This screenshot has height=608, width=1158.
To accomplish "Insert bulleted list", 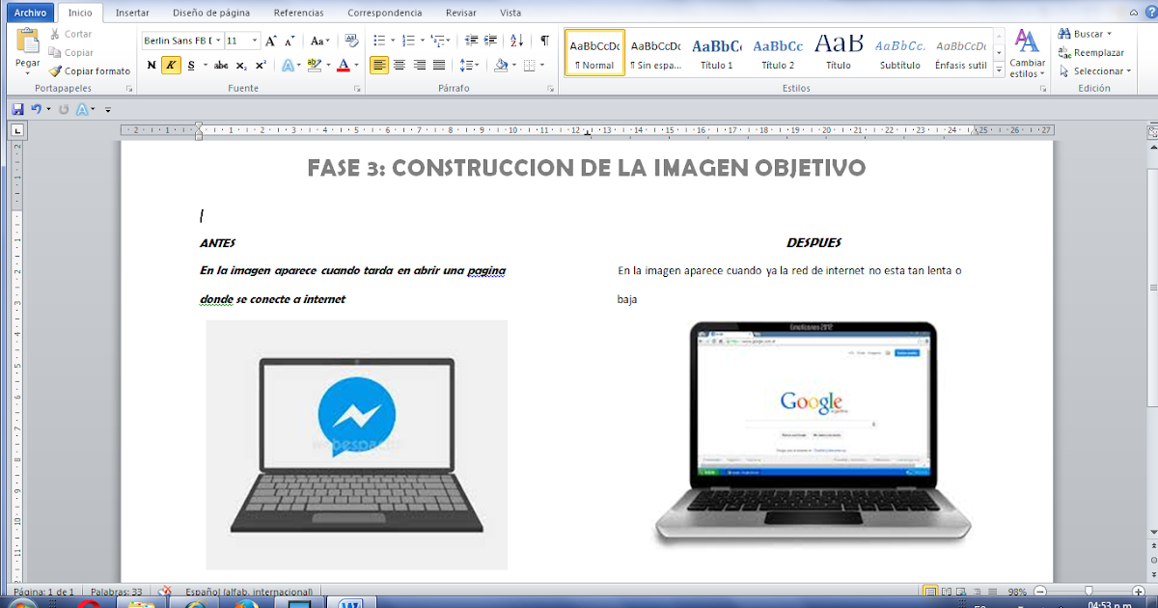I will (x=378, y=41).
